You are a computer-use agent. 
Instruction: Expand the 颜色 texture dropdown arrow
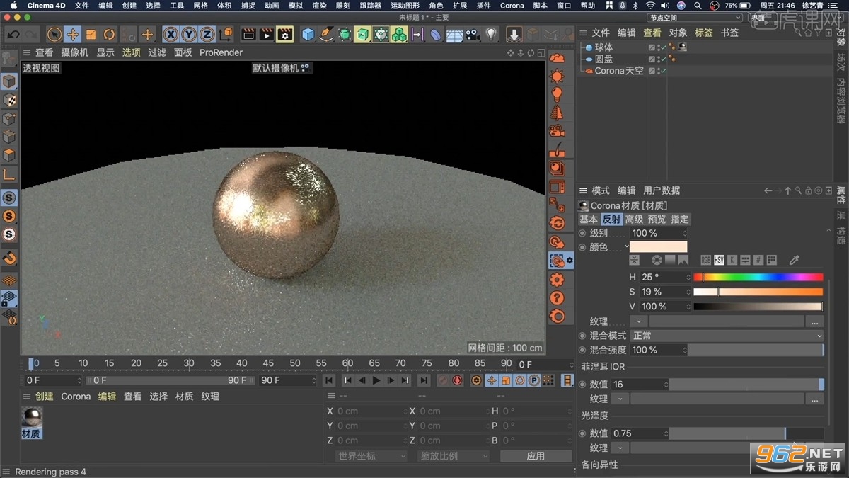(637, 321)
